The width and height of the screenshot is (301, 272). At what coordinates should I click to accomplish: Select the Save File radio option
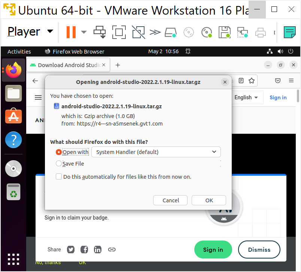(59, 164)
